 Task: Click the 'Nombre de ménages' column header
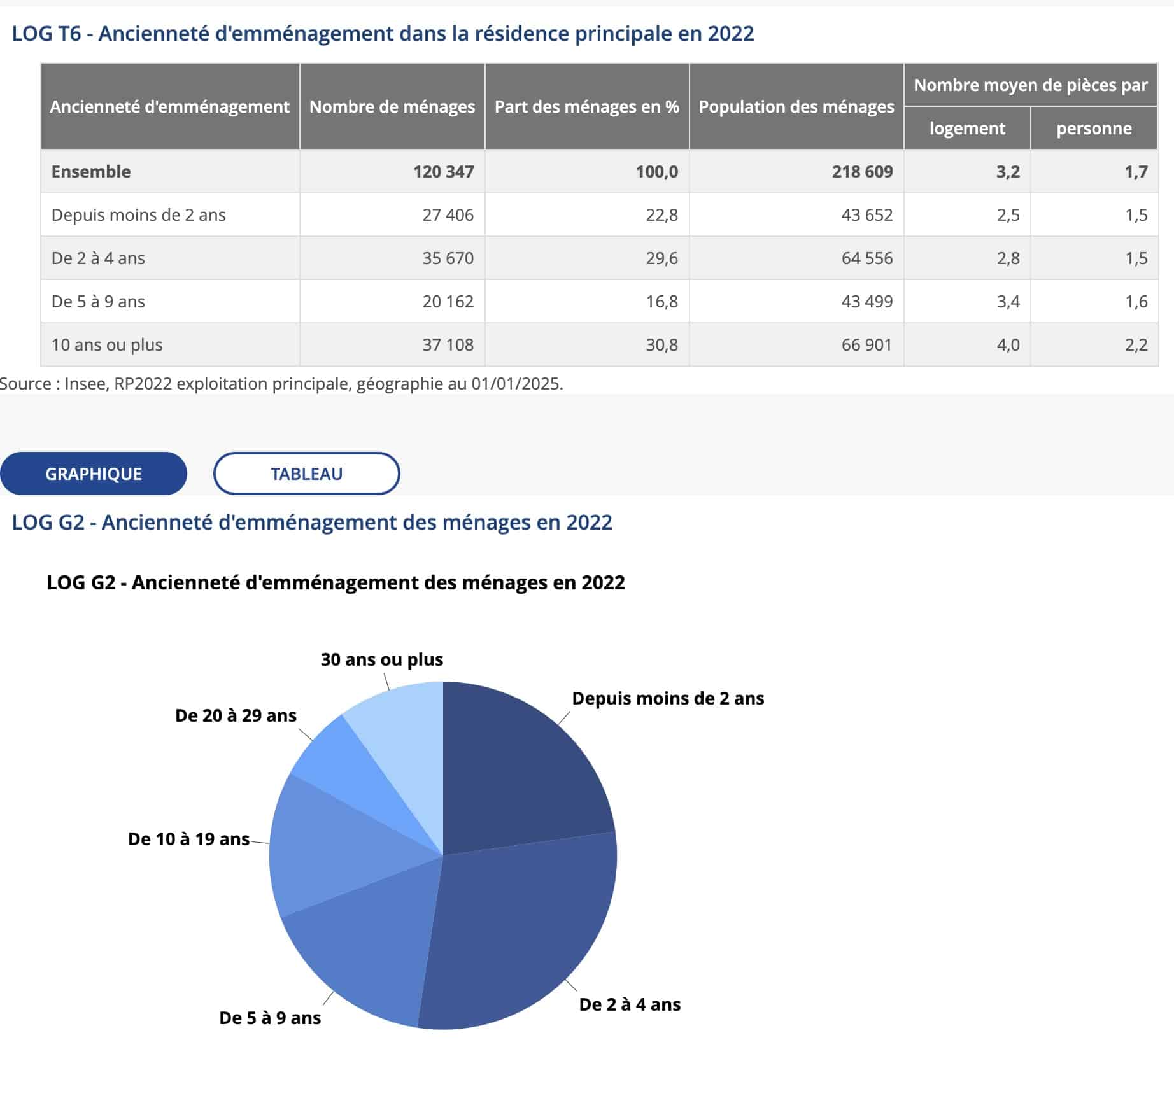point(392,106)
